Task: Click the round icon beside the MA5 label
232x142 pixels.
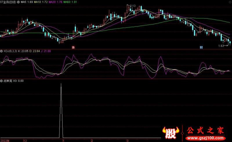Action: point(19,2)
